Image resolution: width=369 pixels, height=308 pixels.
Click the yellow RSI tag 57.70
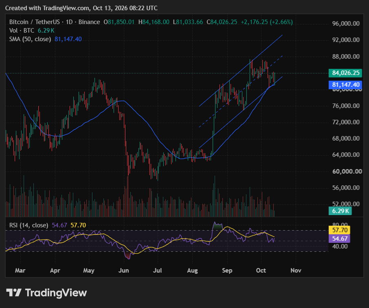(x=340, y=230)
